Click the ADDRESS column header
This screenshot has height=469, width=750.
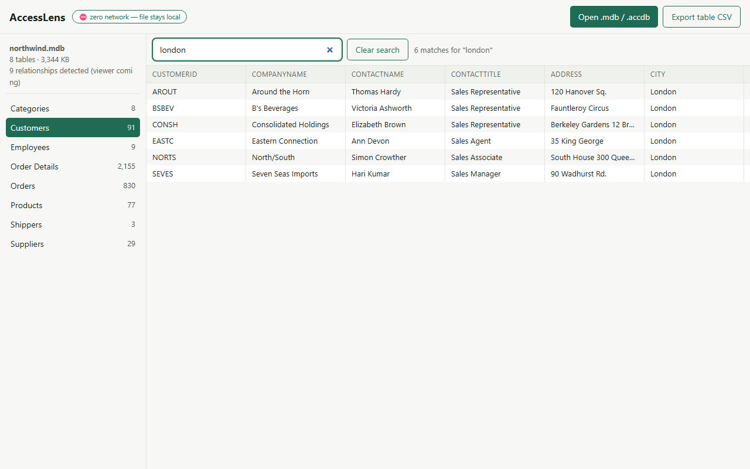click(x=595, y=74)
